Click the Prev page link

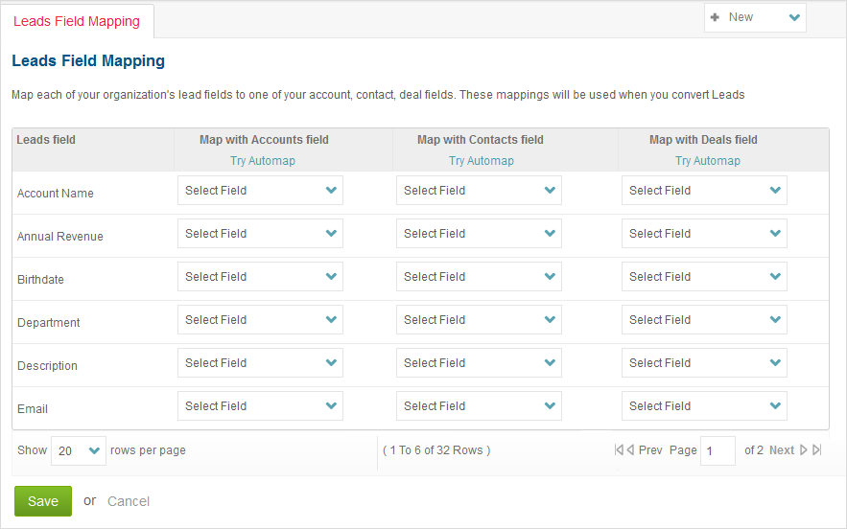[x=650, y=450]
